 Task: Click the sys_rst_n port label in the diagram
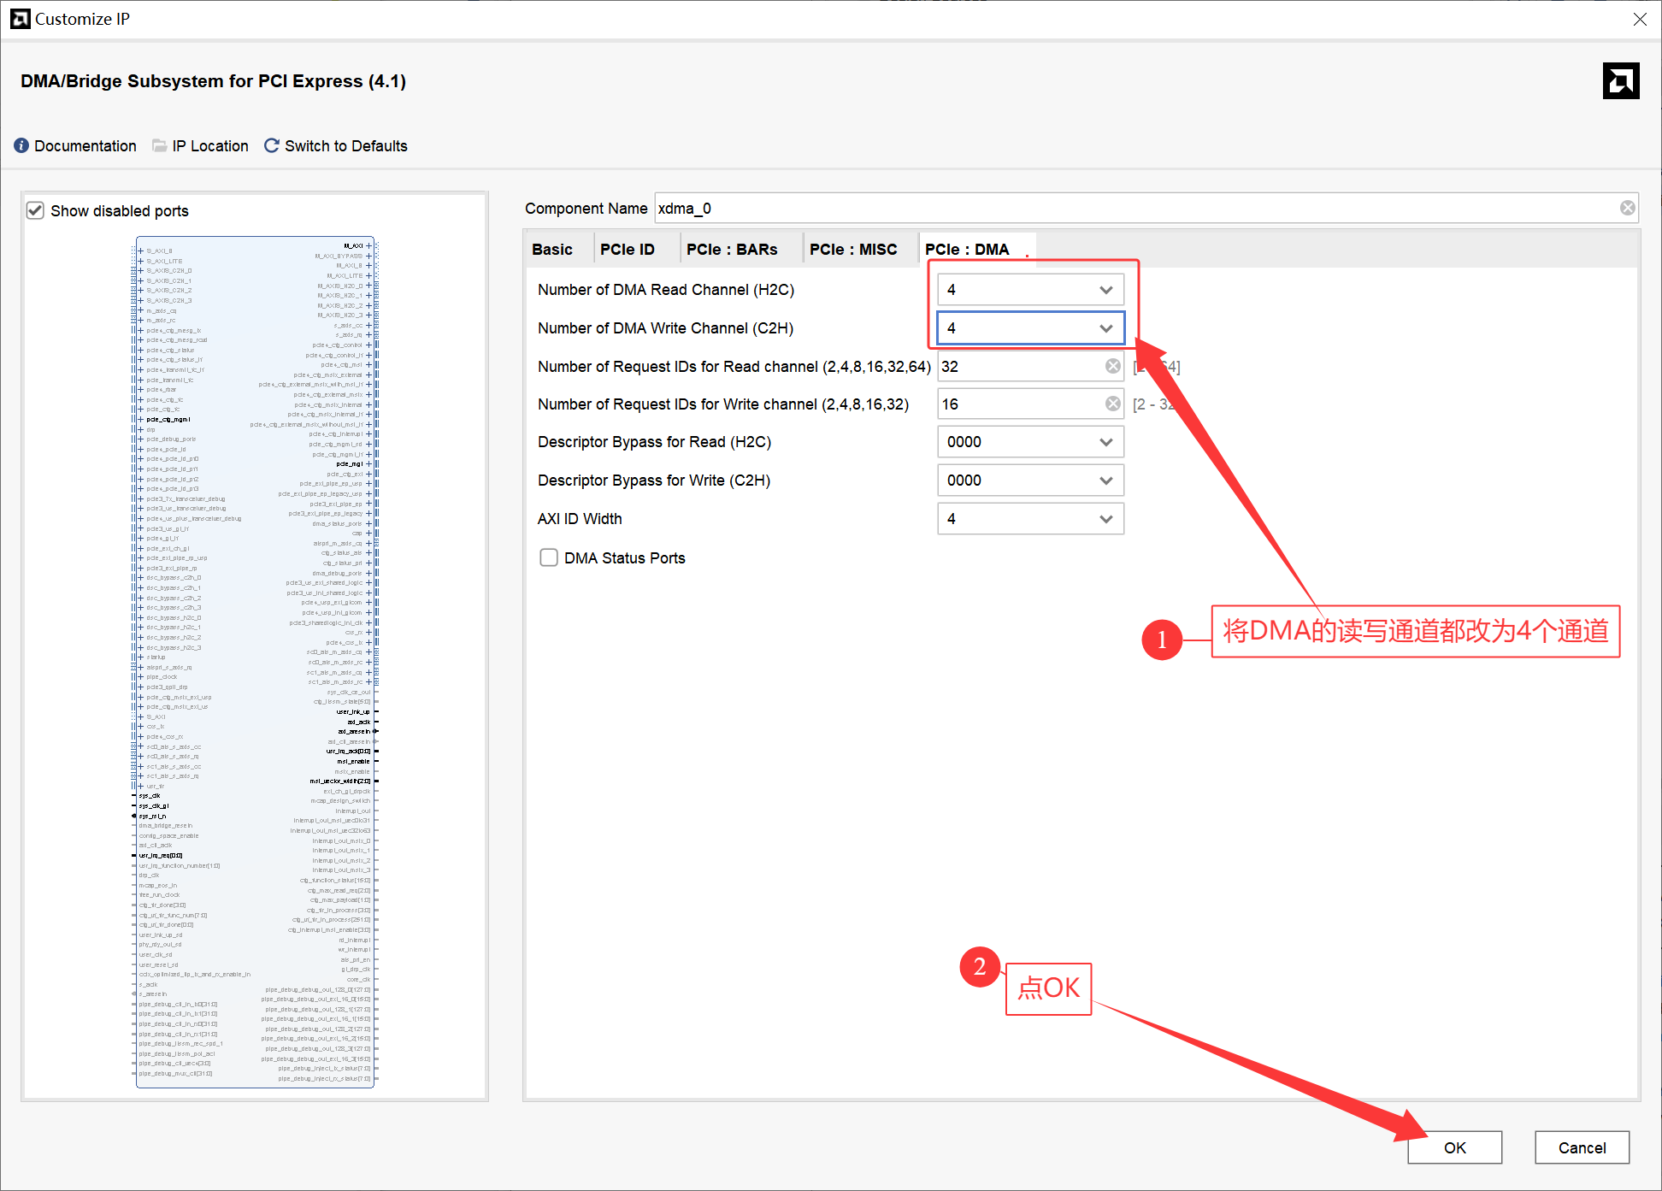pos(152,817)
